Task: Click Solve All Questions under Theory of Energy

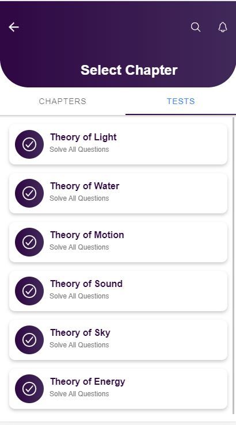Action: pos(79,394)
